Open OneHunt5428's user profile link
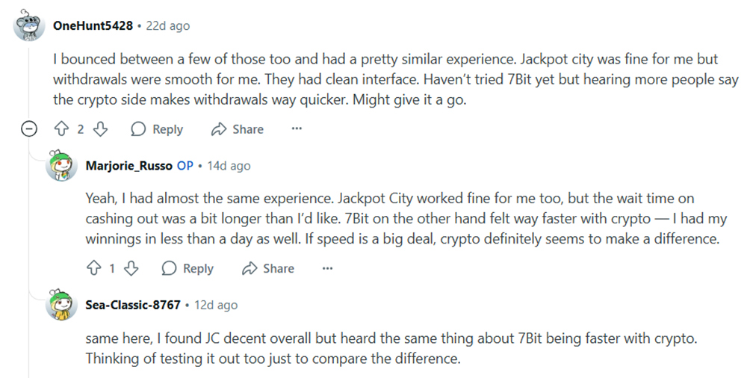750x378 pixels. coord(93,25)
